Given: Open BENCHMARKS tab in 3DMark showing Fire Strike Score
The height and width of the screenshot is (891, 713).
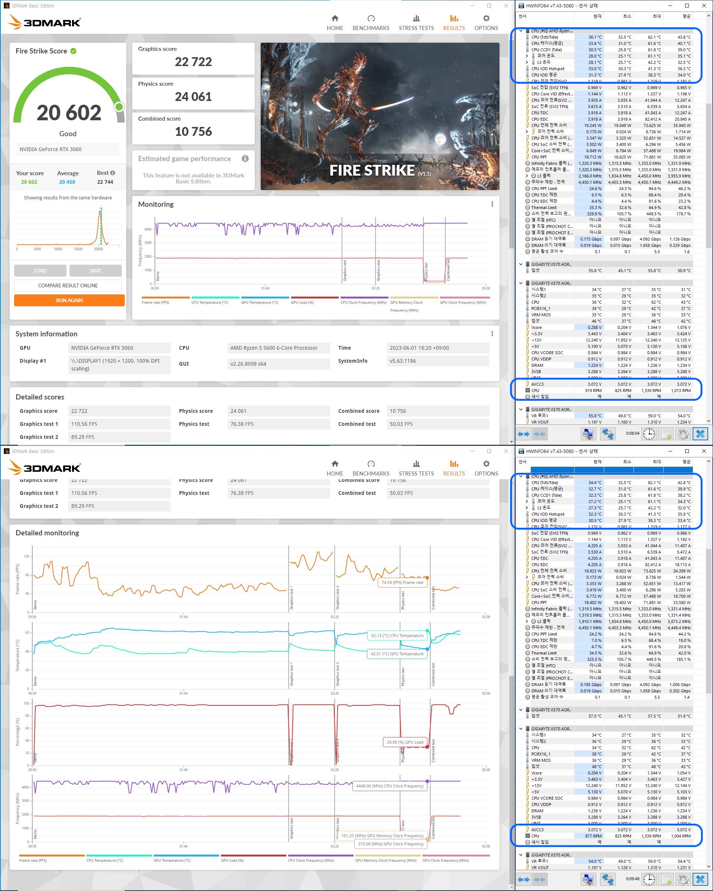Looking at the screenshot, I should click(371, 23).
